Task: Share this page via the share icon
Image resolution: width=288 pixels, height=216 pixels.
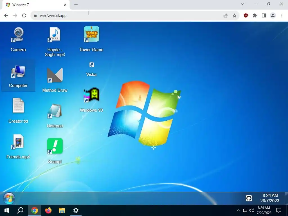Action: click(x=225, y=16)
